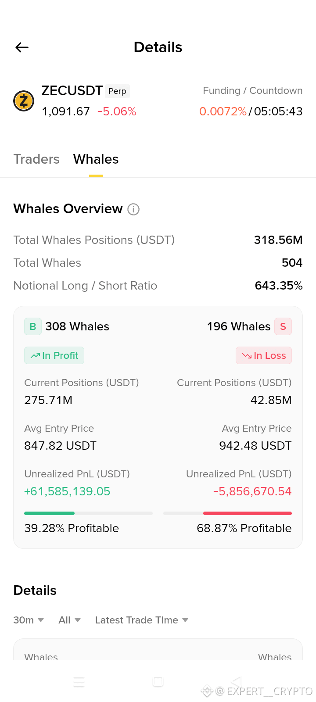Expand the 30m timeframe dropdown
Viewport: 316px width, 702px height.
coord(29,620)
